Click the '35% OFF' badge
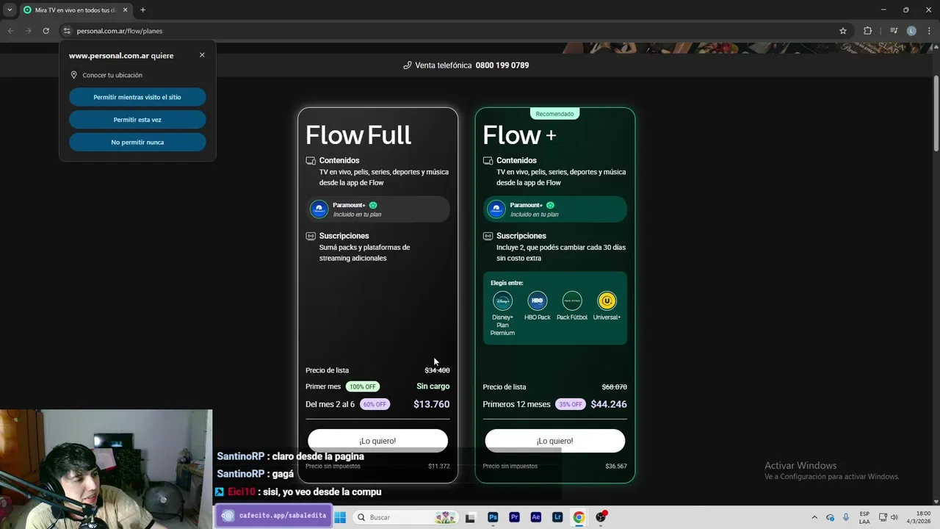 [x=571, y=404]
